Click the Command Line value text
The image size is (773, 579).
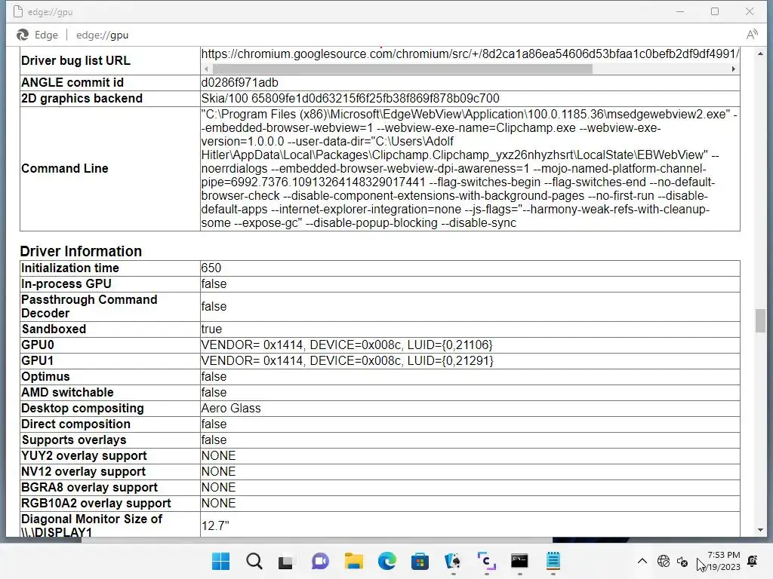click(468, 168)
